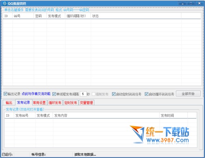The image size is (205, 158).
Task: Click 帐号信息 status bar entry
Action: tap(38, 155)
